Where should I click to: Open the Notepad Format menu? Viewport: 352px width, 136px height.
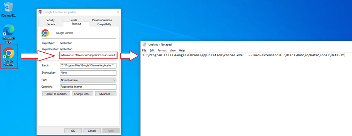(x=162, y=51)
